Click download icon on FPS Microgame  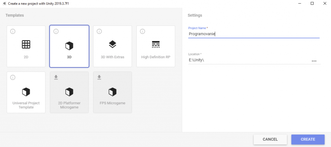[99, 78]
